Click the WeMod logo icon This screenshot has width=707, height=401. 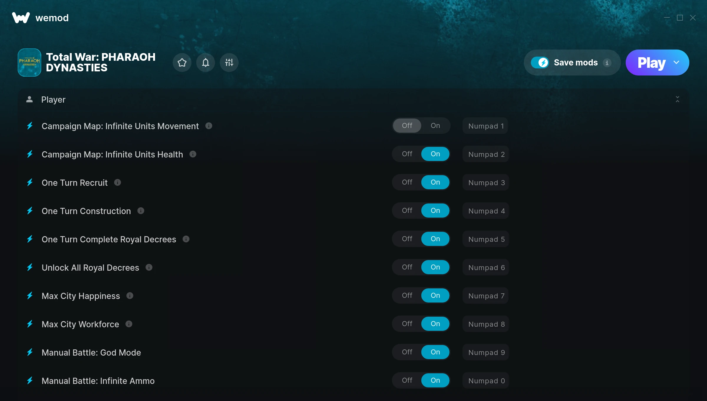click(x=21, y=18)
